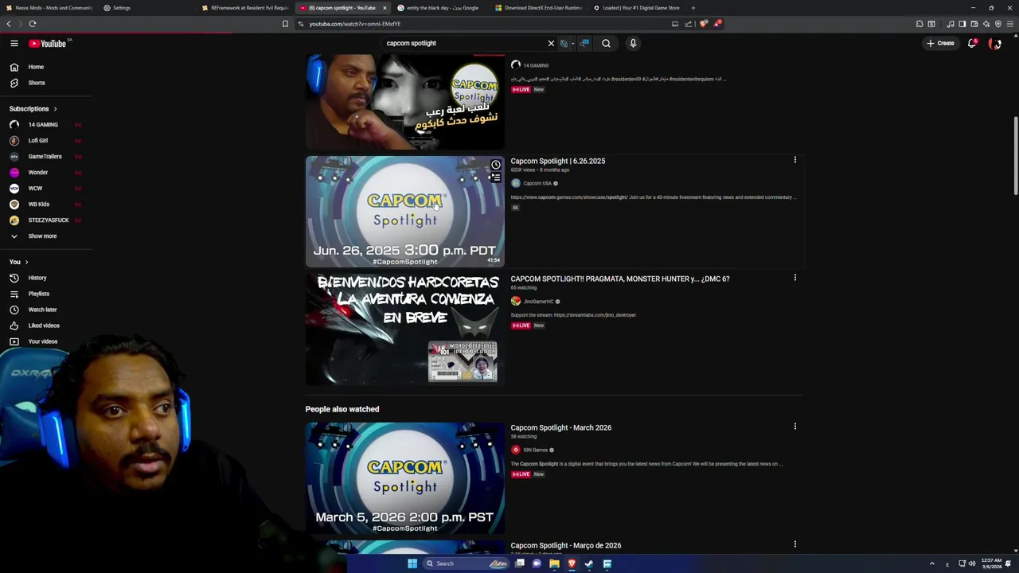Expand the You section chevron
The image size is (1019, 573).
pyautogui.click(x=26, y=262)
